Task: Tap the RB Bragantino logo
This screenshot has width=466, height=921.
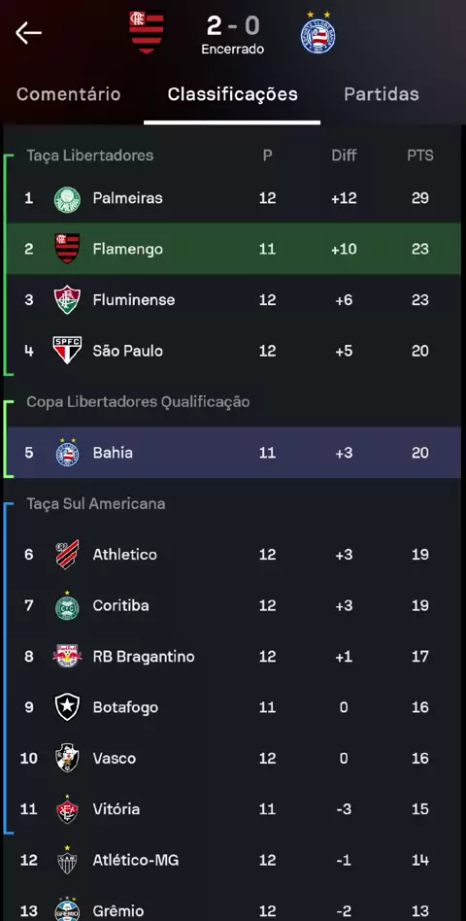Action: (67, 656)
